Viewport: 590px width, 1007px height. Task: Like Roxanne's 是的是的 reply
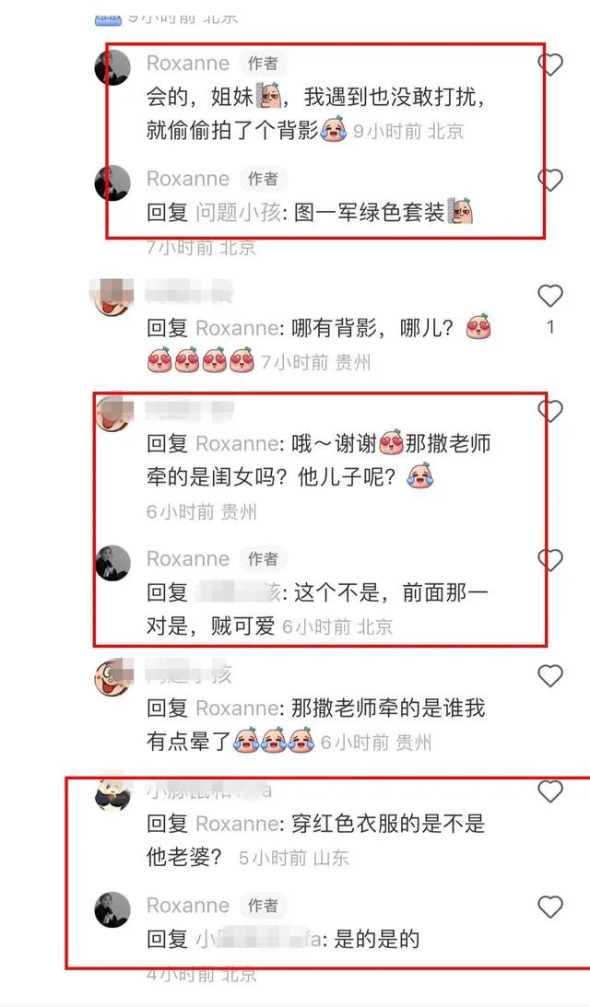pos(550,907)
